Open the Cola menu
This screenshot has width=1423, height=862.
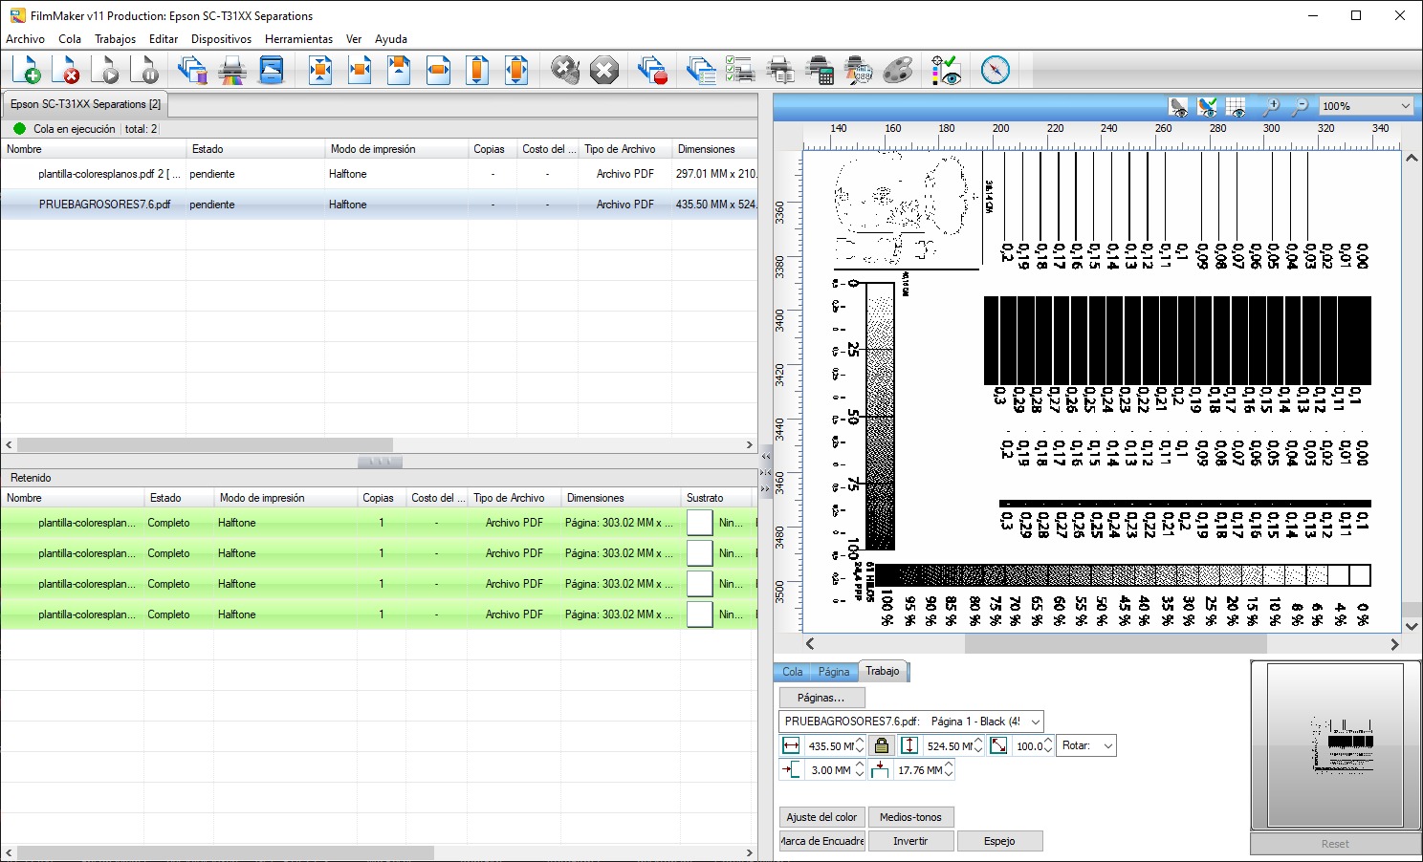(70, 39)
